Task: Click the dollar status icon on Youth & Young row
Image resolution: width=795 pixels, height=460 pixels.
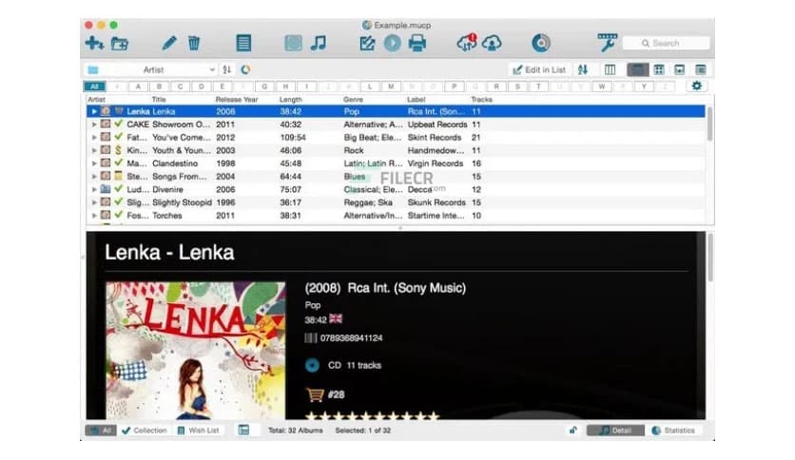Action: pyautogui.click(x=118, y=150)
